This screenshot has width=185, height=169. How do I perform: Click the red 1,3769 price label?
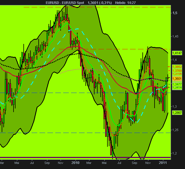point(177,71)
